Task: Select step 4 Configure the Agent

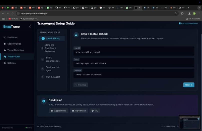Action: [x=52, y=69]
